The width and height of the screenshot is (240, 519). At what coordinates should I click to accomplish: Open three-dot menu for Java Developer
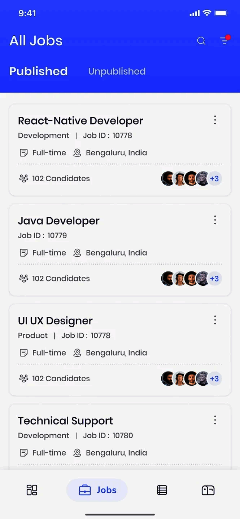(x=215, y=220)
